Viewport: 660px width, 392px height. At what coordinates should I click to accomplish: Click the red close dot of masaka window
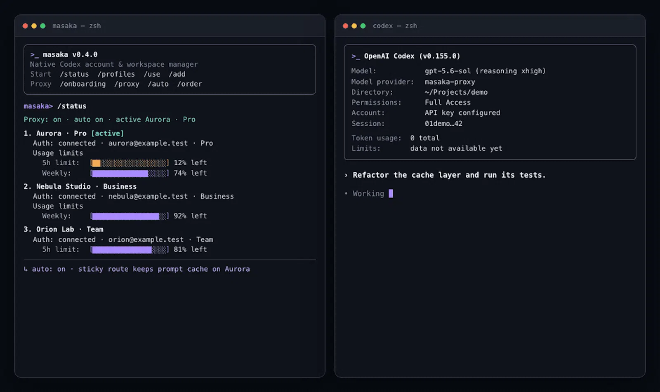(25, 26)
